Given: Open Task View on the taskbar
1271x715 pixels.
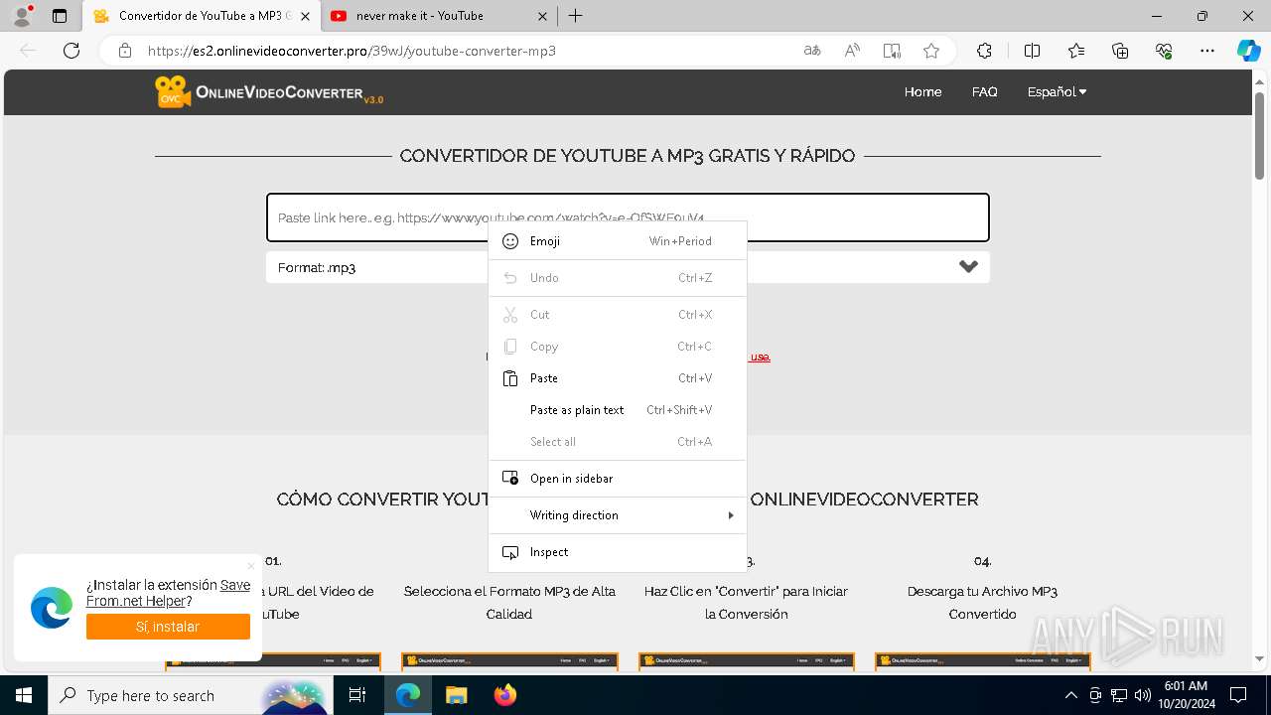Looking at the screenshot, I should [x=357, y=695].
